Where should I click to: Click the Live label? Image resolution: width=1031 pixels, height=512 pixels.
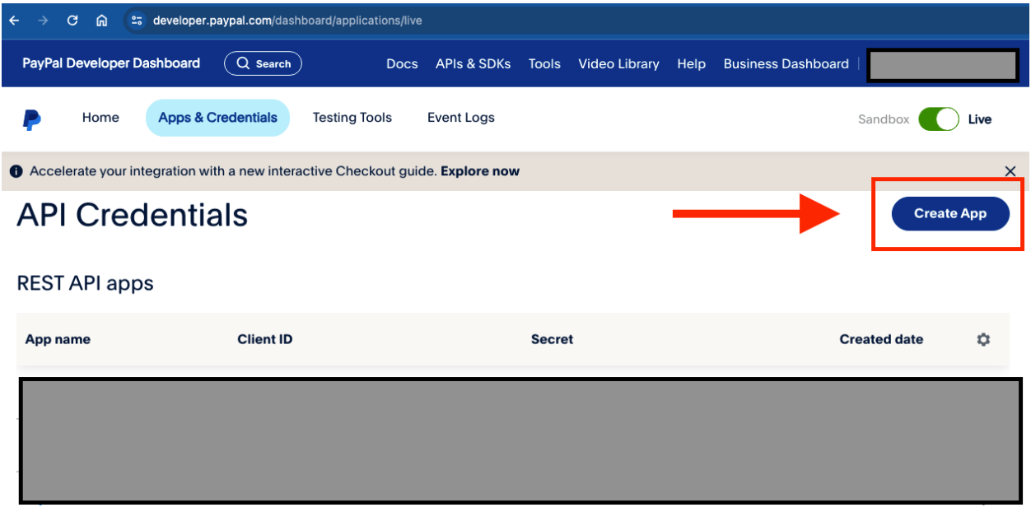(x=979, y=119)
